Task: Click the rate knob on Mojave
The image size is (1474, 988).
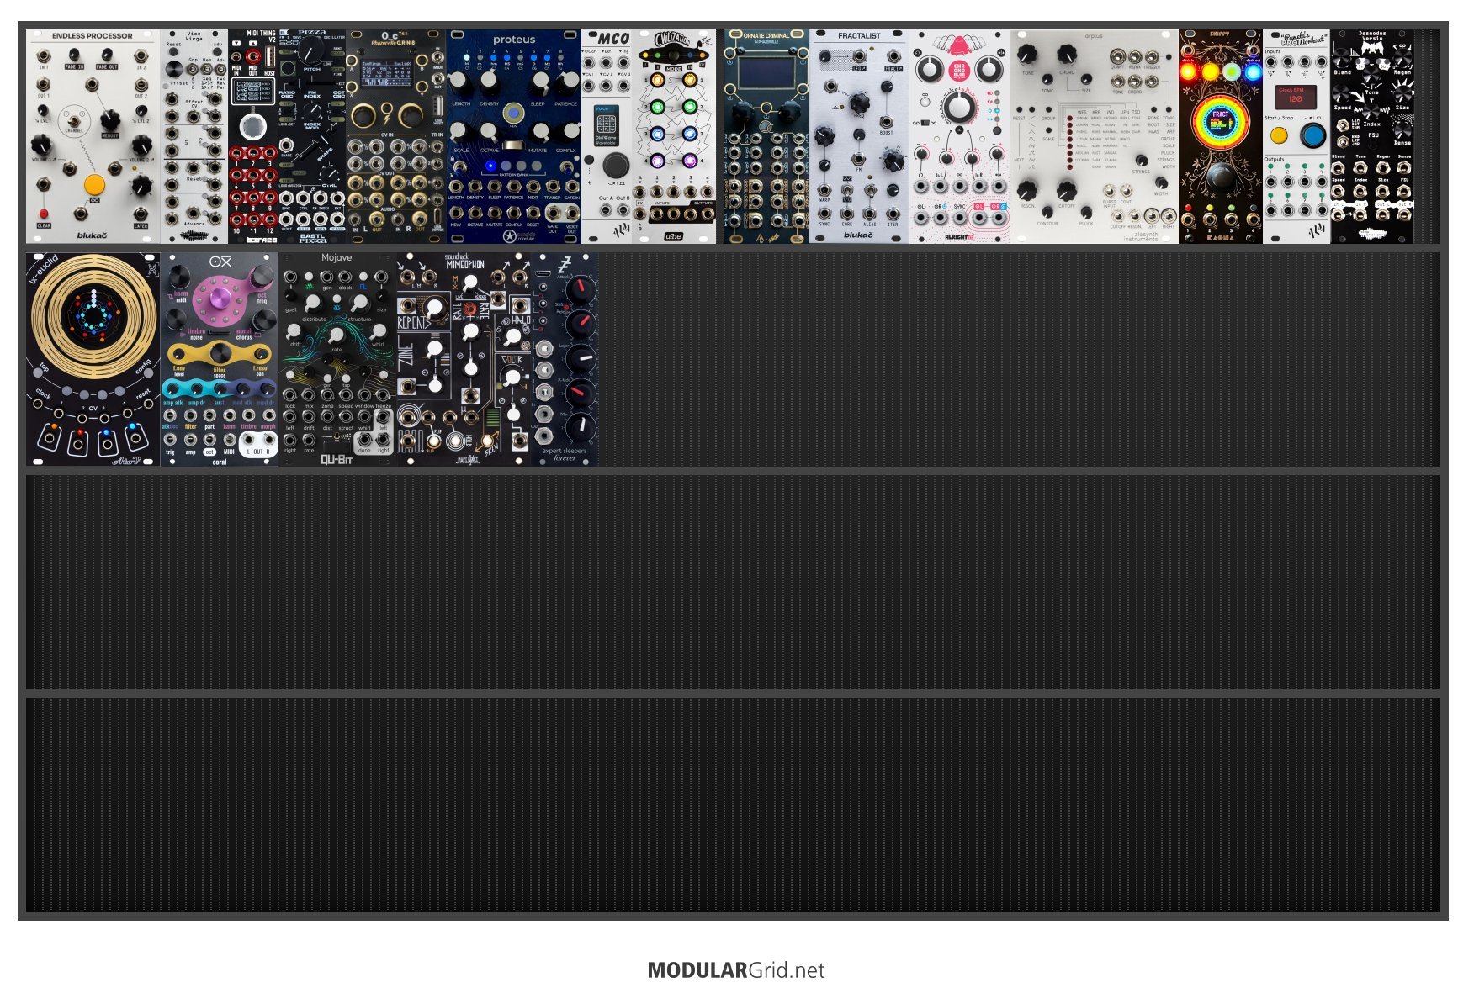Action: 337,336
